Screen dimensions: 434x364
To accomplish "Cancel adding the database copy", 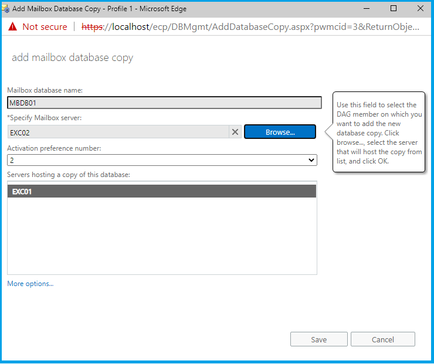I will (383, 339).
